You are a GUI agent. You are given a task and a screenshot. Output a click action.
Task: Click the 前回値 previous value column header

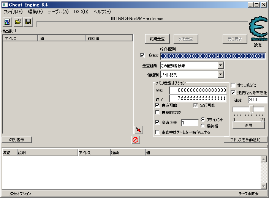(109, 38)
